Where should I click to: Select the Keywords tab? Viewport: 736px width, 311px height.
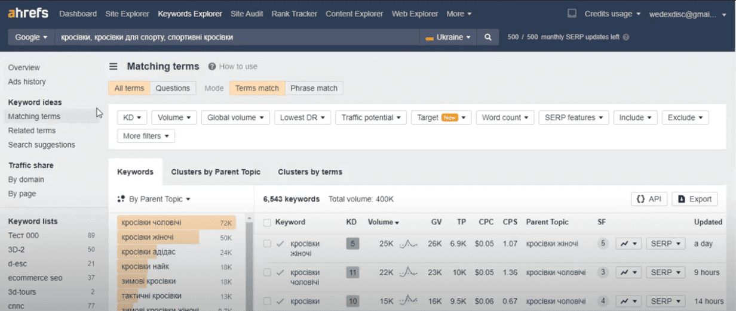(x=135, y=172)
